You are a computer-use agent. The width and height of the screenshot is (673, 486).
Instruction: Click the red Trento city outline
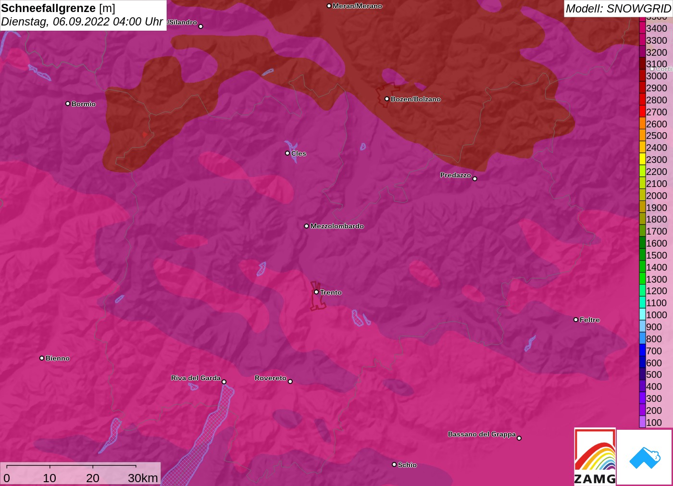(317, 297)
